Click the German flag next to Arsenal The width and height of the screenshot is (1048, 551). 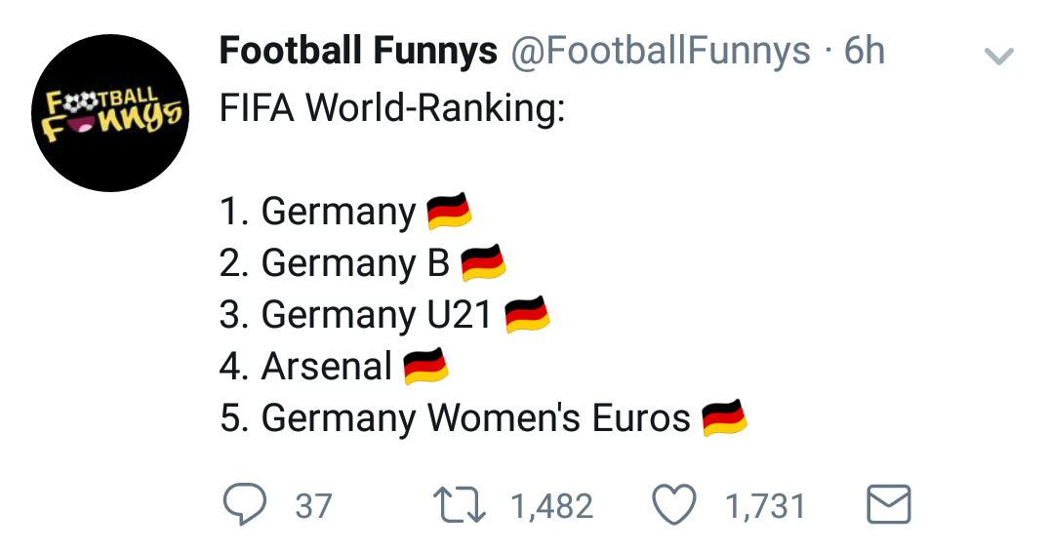pos(425,367)
